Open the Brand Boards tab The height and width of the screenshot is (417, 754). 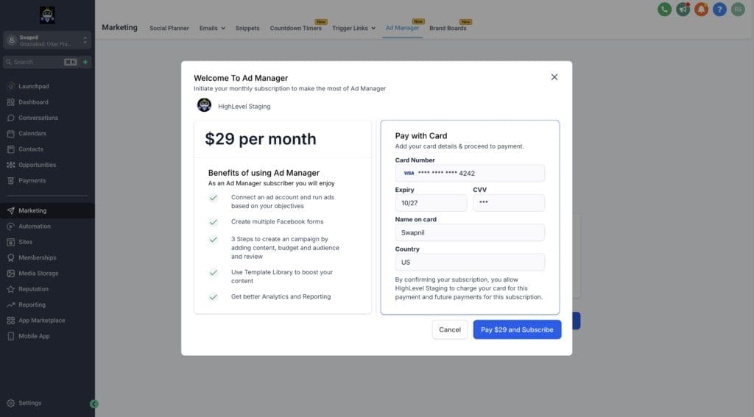click(x=448, y=28)
